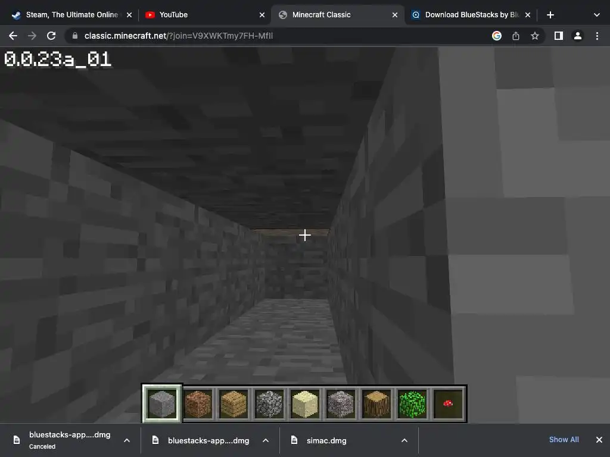Go back to previous page
610x457 pixels.
(13, 36)
